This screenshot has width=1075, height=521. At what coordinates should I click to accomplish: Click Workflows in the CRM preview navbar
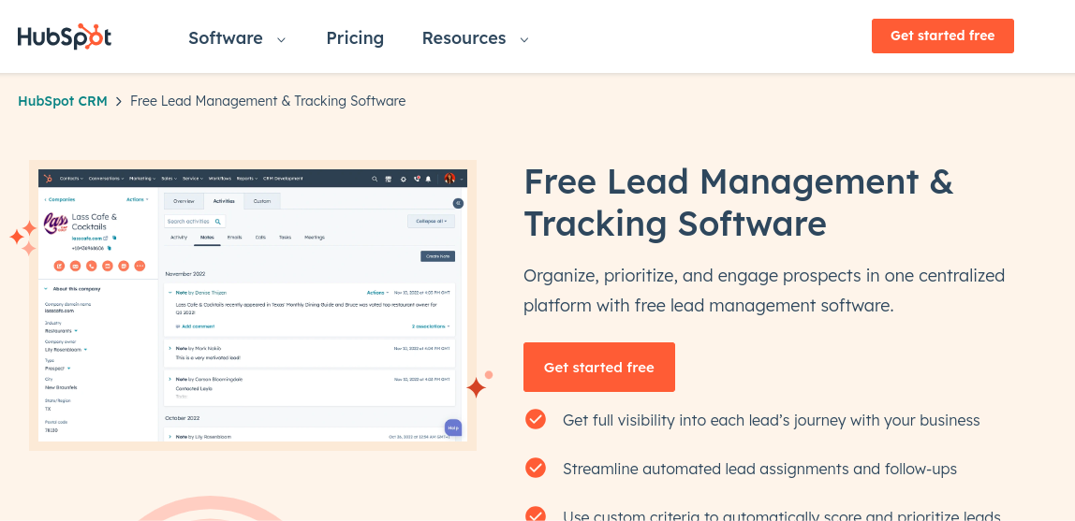click(220, 179)
